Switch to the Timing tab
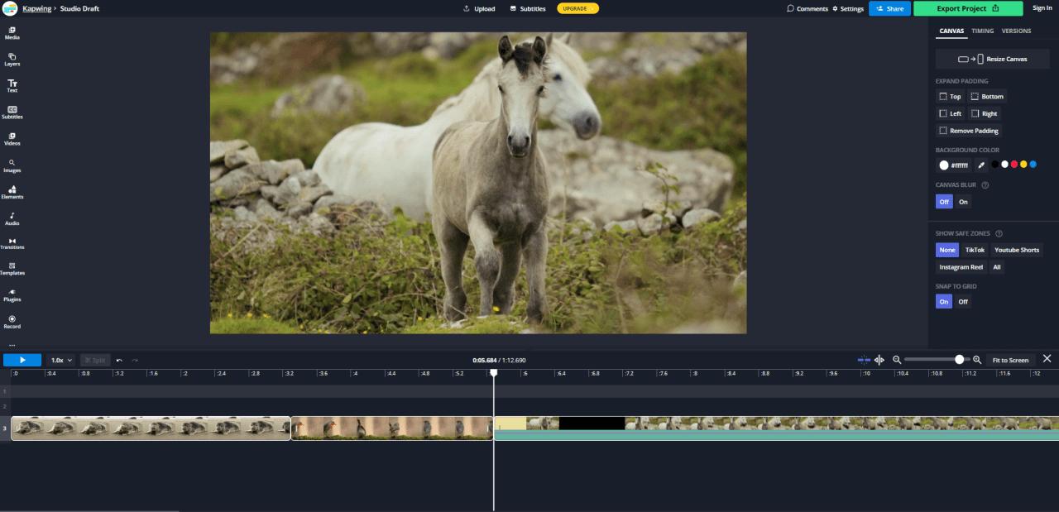Image resolution: width=1059 pixels, height=512 pixels. [x=982, y=31]
